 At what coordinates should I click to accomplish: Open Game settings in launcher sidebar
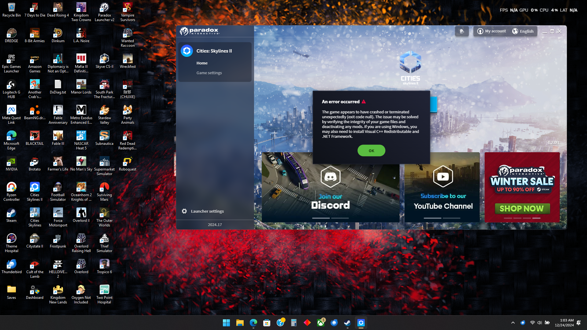click(209, 73)
